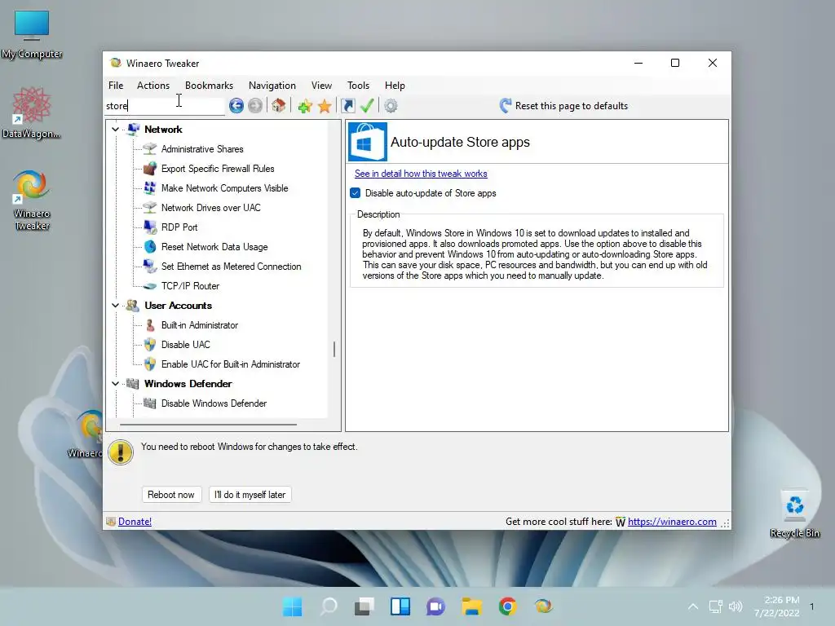The image size is (835, 626).
Task: Open the File menu
Action: [x=116, y=85]
